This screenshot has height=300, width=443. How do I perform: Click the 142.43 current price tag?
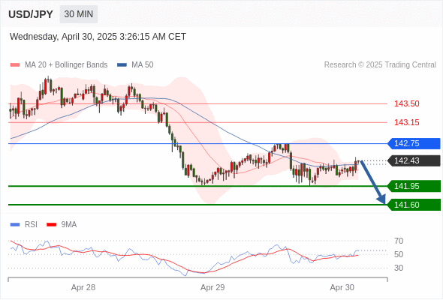click(414, 160)
